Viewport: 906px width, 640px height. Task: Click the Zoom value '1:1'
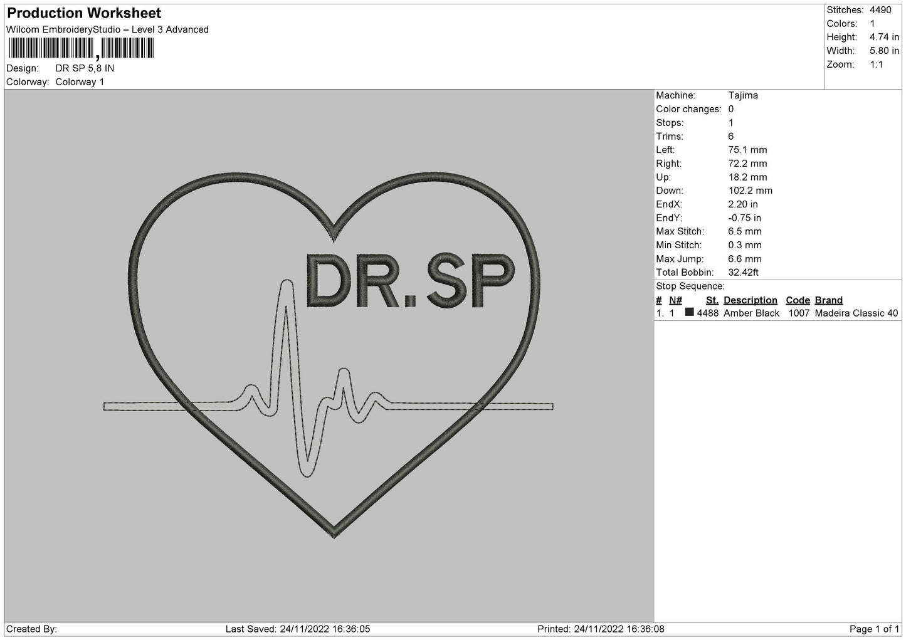(x=876, y=65)
